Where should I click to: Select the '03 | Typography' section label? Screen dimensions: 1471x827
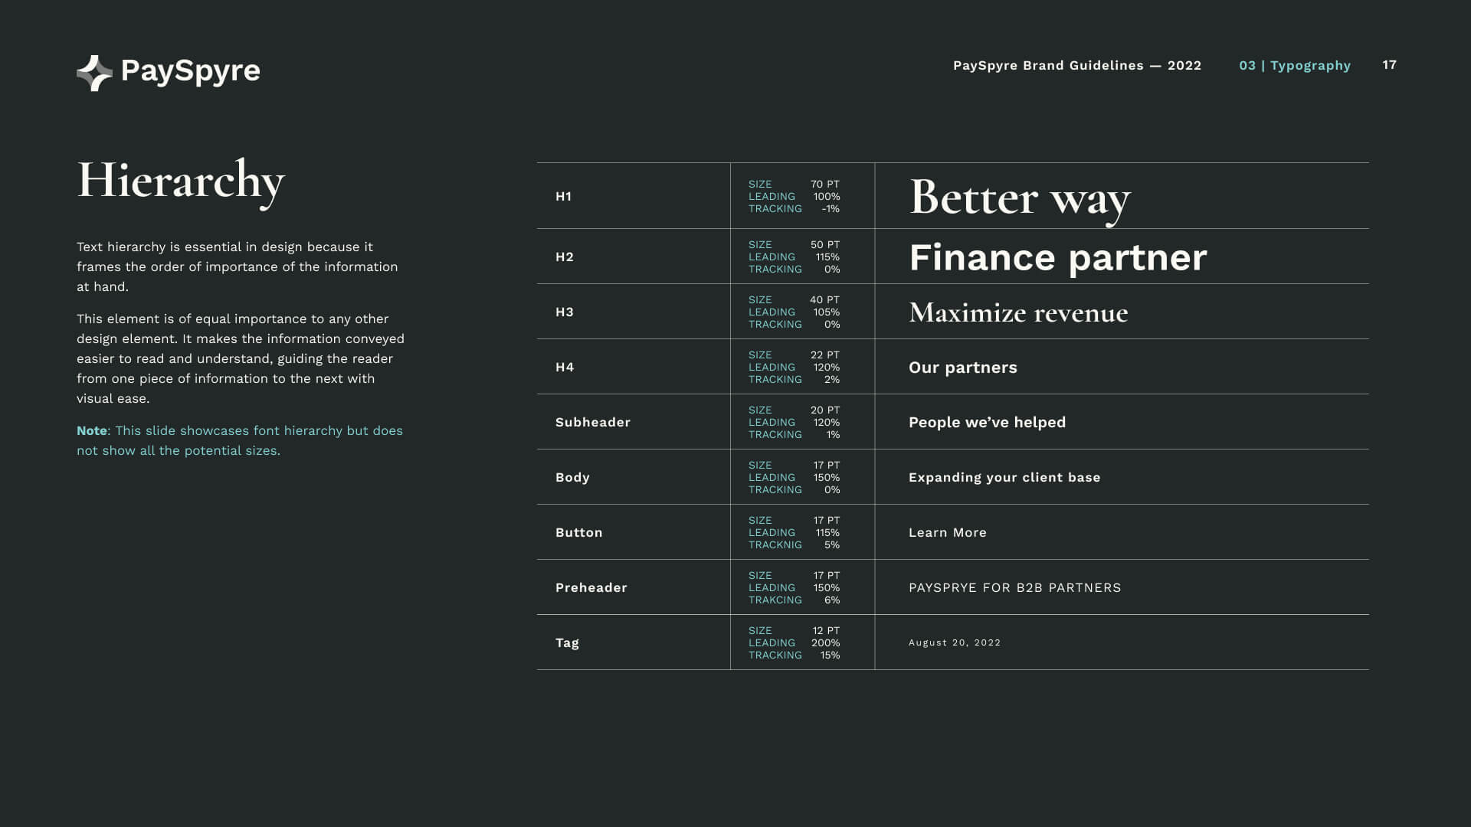click(x=1295, y=66)
